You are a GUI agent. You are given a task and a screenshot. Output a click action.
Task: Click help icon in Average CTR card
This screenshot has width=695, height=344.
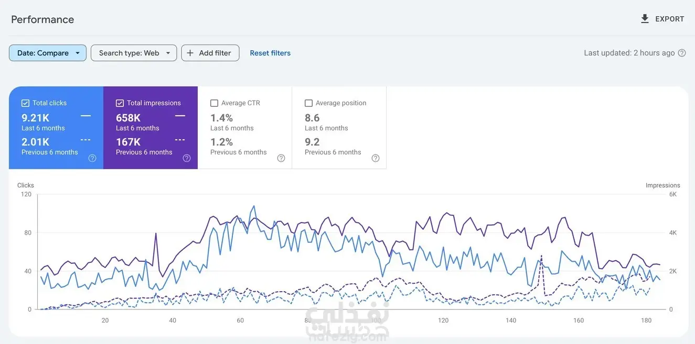point(281,158)
